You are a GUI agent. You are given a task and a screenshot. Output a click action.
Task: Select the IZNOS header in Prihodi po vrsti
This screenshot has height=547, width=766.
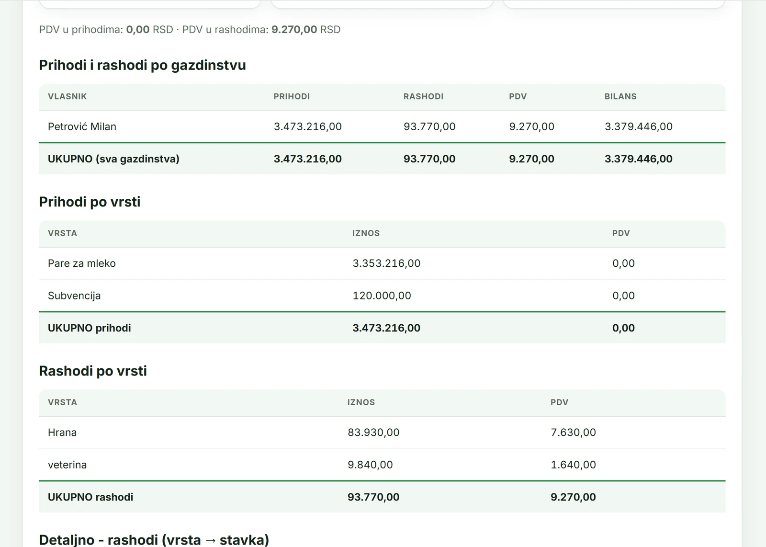366,233
